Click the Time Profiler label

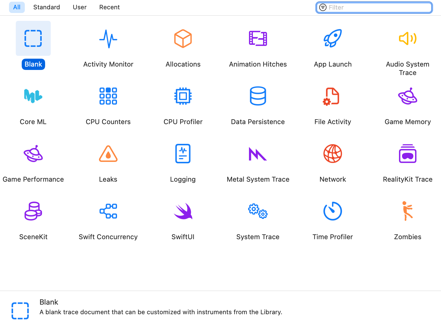pos(333,237)
